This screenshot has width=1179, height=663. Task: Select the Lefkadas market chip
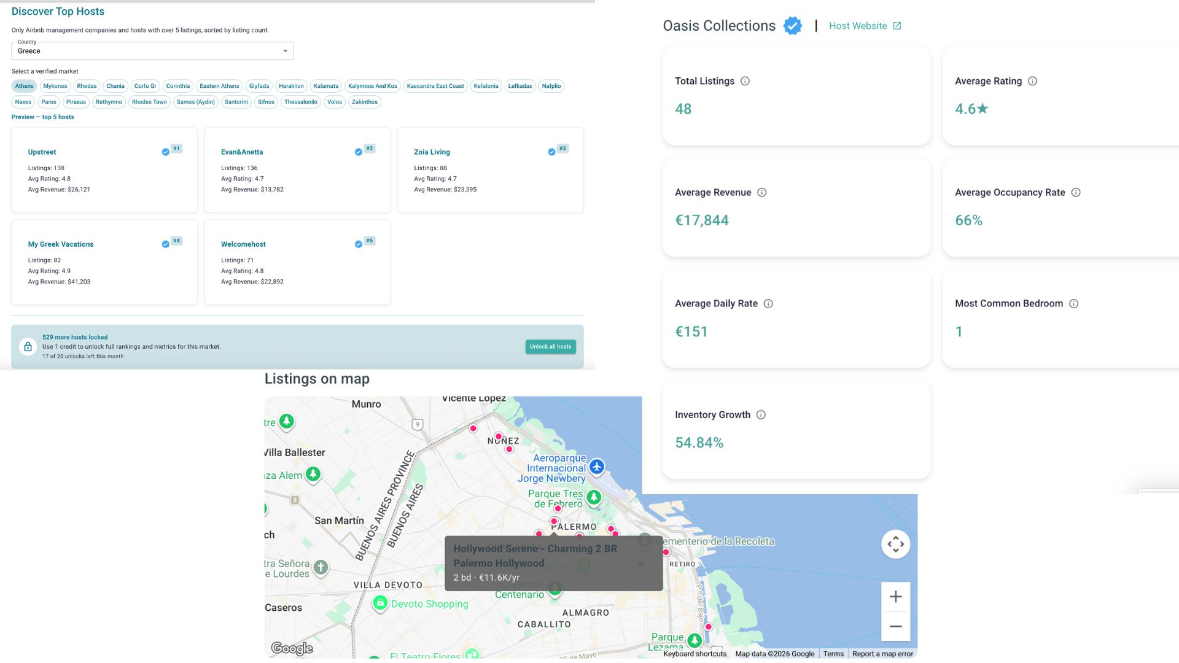tap(520, 86)
